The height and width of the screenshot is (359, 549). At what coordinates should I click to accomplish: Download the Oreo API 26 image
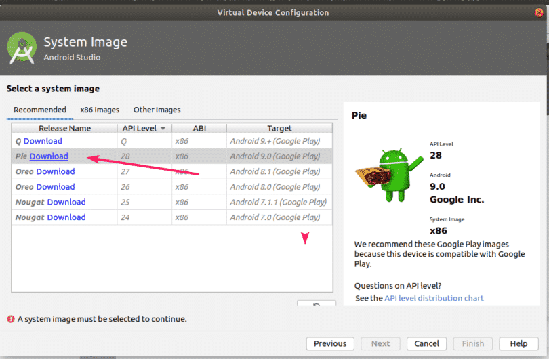56,187
